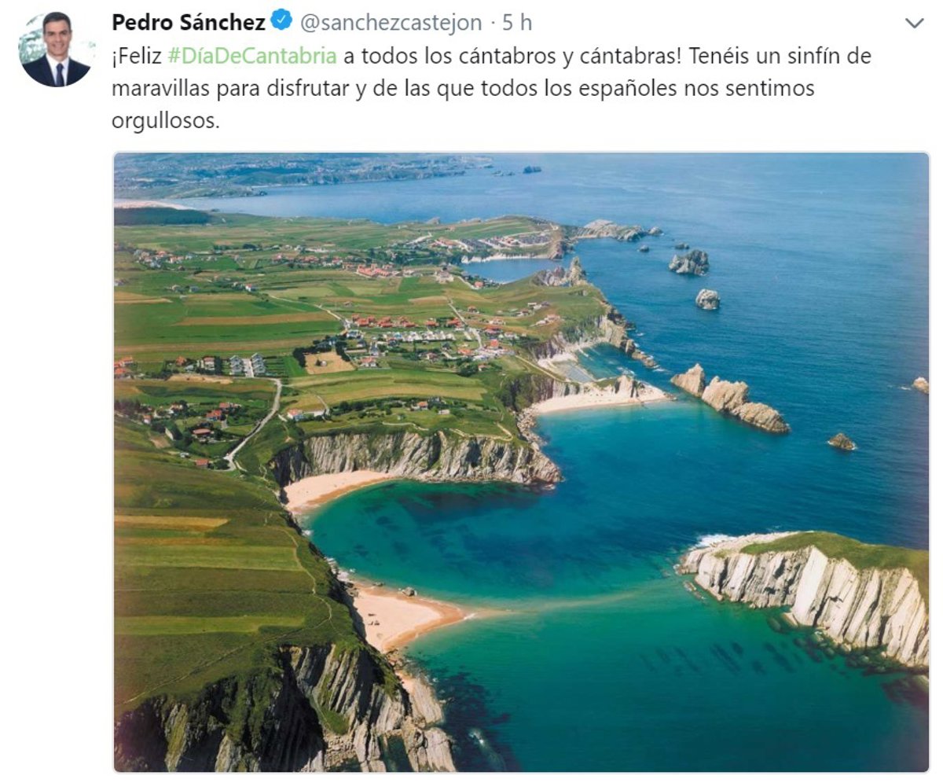
Task: Expand the tweet options chevron
Action: [x=914, y=24]
